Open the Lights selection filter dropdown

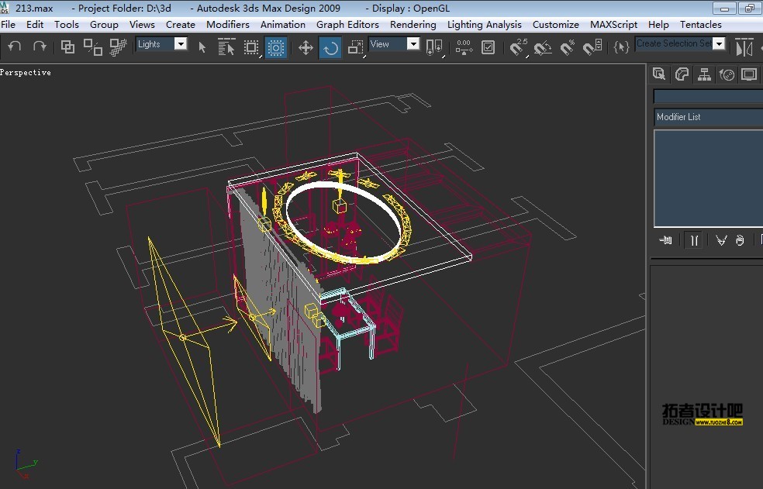(x=161, y=44)
